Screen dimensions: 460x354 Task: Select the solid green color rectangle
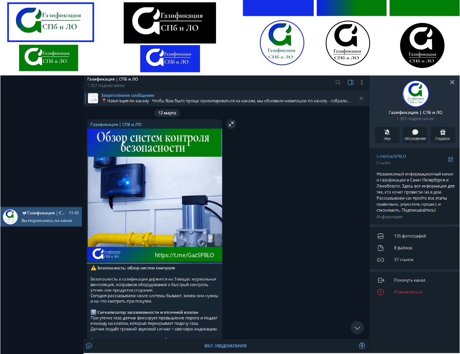tap(424, 8)
